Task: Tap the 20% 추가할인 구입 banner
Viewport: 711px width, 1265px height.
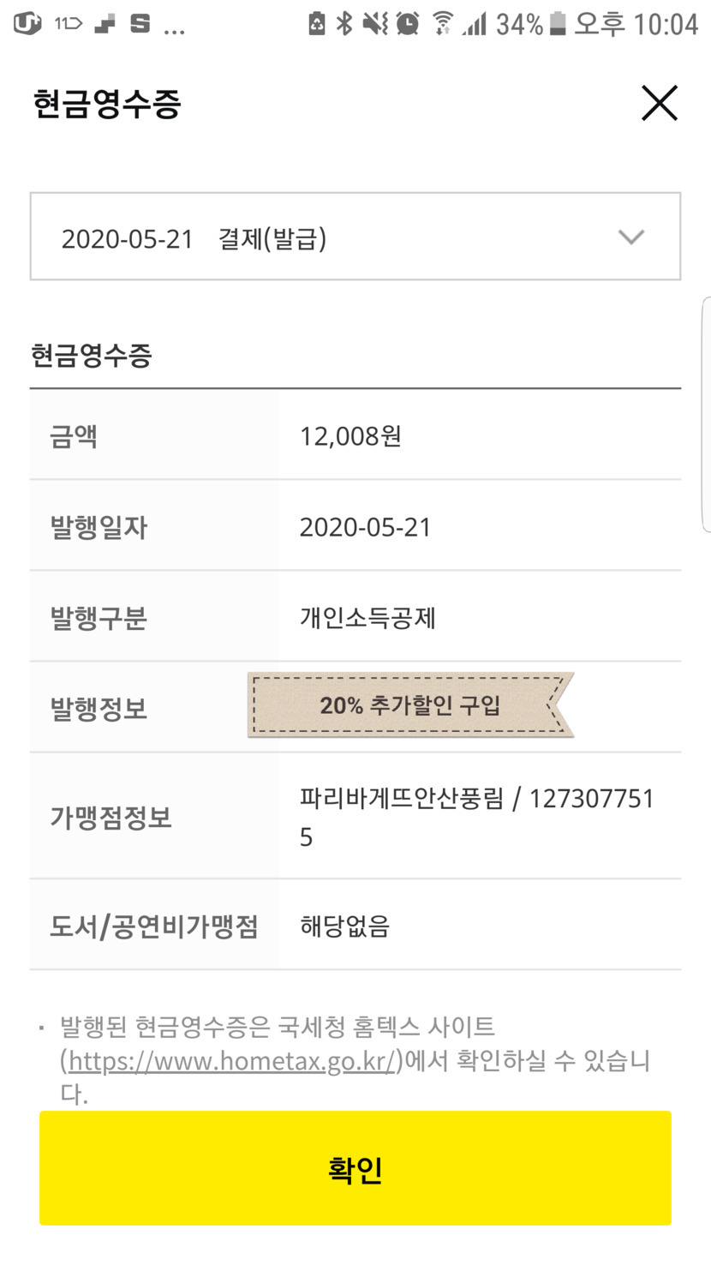Action: tap(410, 705)
